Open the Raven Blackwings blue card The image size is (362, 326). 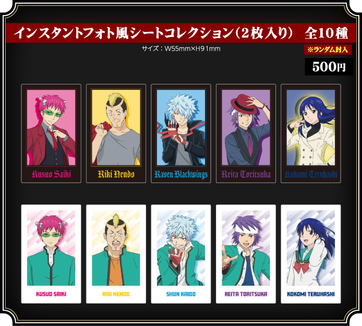pyautogui.click(x=181, y=134)
